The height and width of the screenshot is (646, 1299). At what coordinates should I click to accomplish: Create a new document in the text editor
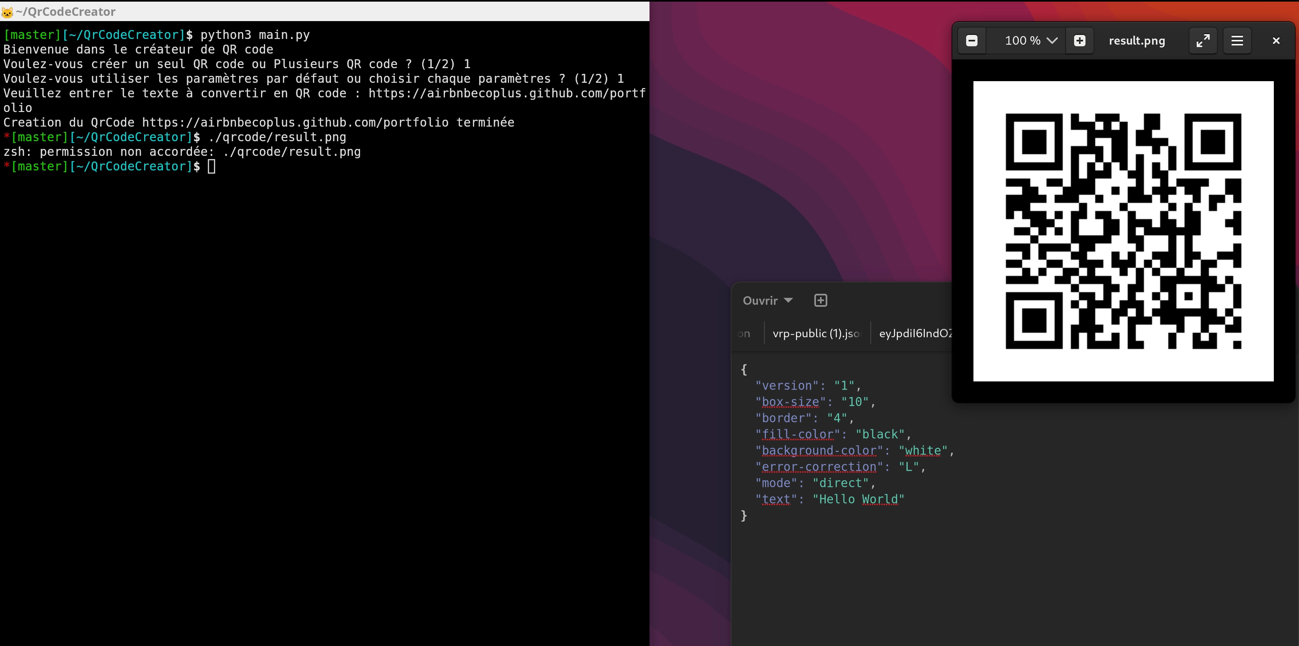(820, 300)
